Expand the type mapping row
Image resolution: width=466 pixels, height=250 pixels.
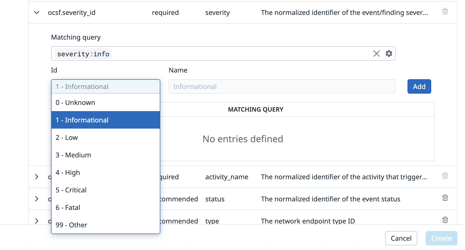point(37,221)
